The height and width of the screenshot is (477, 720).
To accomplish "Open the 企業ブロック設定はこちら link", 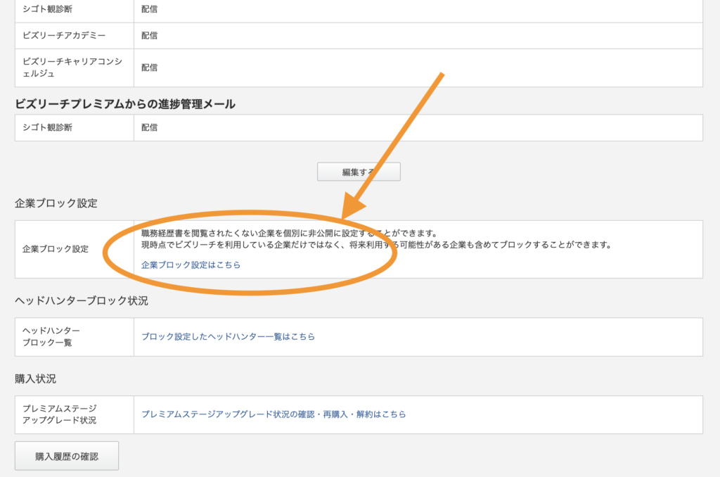I will 191,265.
